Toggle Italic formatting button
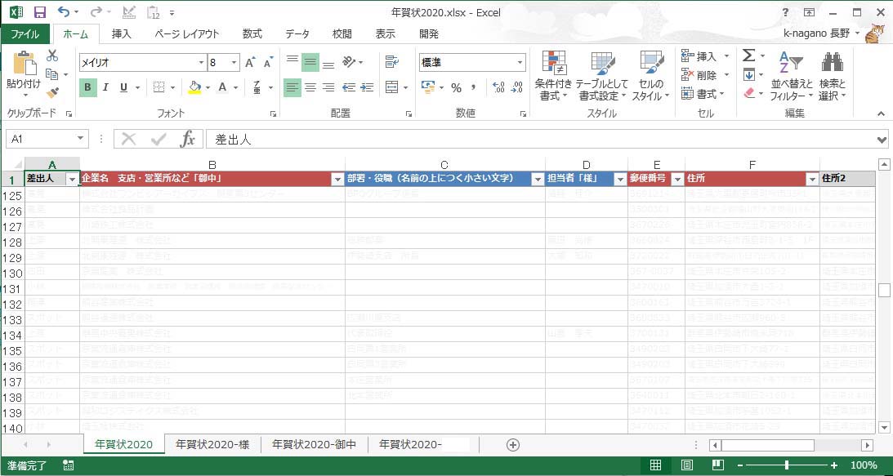 [106, 87]
